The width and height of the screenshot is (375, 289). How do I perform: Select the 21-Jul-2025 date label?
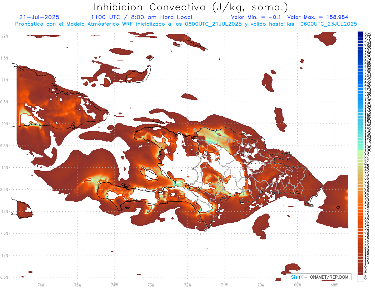pyautogui.click(x=39, y=17)
